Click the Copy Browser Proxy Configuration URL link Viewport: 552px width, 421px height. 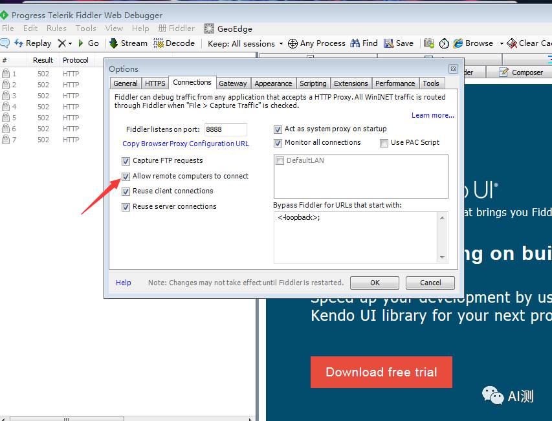tap(185, 143)
